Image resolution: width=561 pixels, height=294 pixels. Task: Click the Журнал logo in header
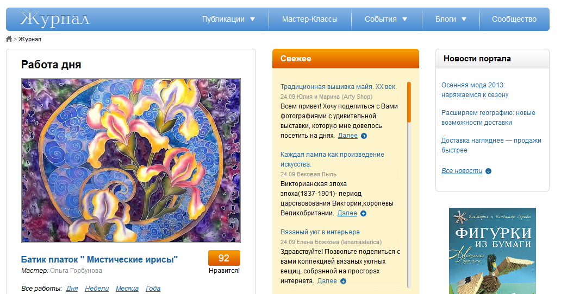55,20
